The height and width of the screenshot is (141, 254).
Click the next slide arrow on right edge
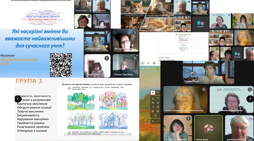click(x=250, y=99)
